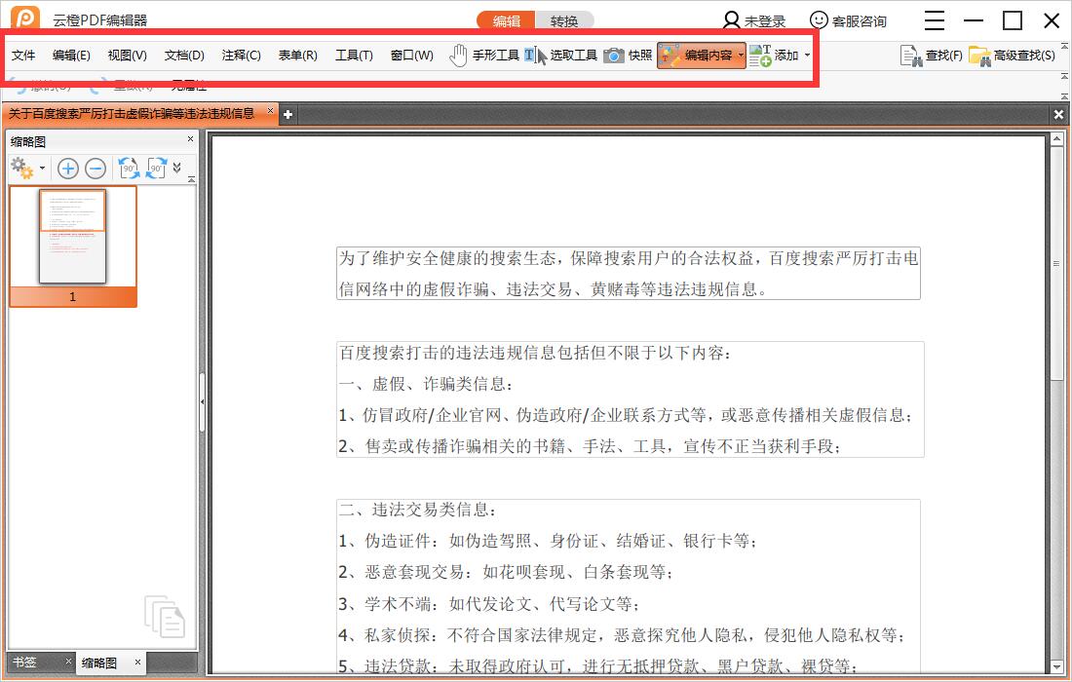Click the vertical scrollbar thumb in document
Image resolution: width=1072 pixels, height=682 pixels.
[1057, 263]
